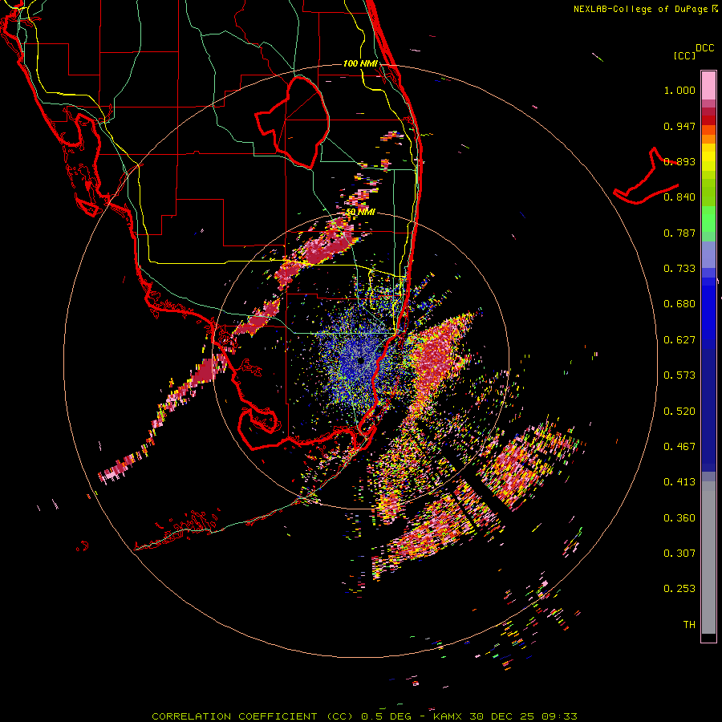
Task: Select the 0.413 scale value
Action: point(679,482)
